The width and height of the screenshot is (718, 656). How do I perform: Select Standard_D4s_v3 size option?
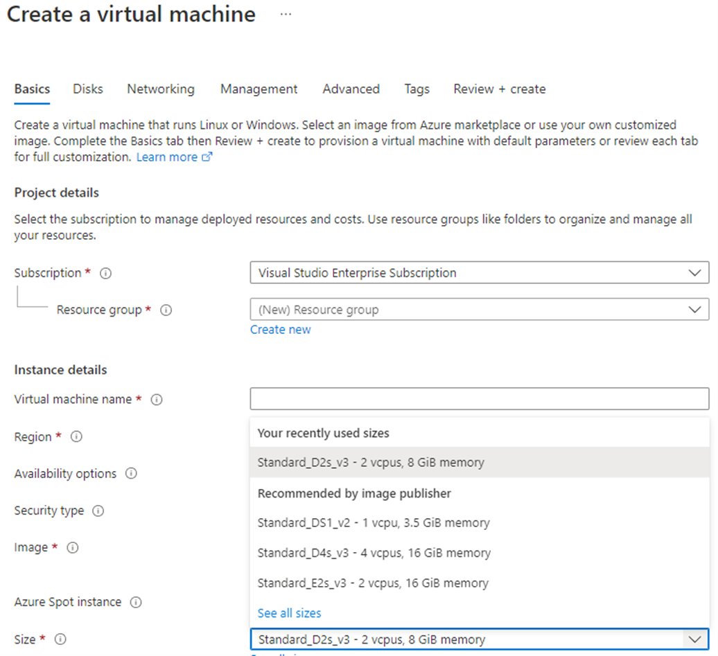pyautogui.click(x=374, y=553)
